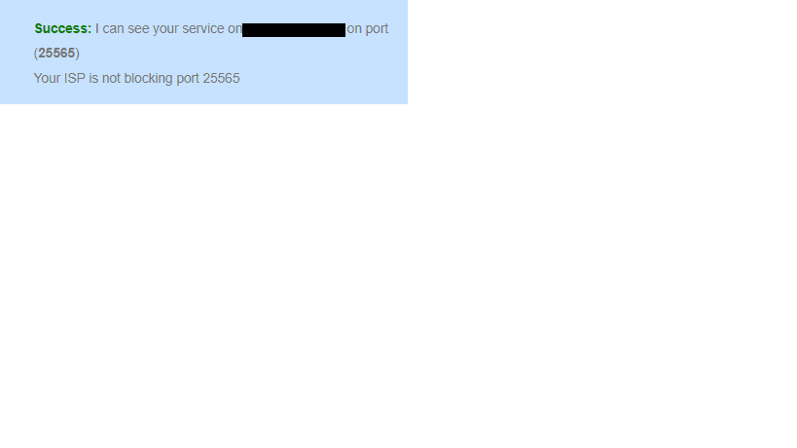Click the word "ISP"
Image resolution: width=797 pixels, height=448 pixels.
[x=74, y=78]
